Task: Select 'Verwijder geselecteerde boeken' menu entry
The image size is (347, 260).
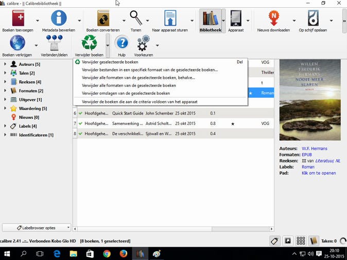Action: 110,62
